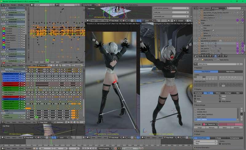Expand the Inverse Kinematics panel
This screenshot has width=246, height=150.
[x=195, y=148]
